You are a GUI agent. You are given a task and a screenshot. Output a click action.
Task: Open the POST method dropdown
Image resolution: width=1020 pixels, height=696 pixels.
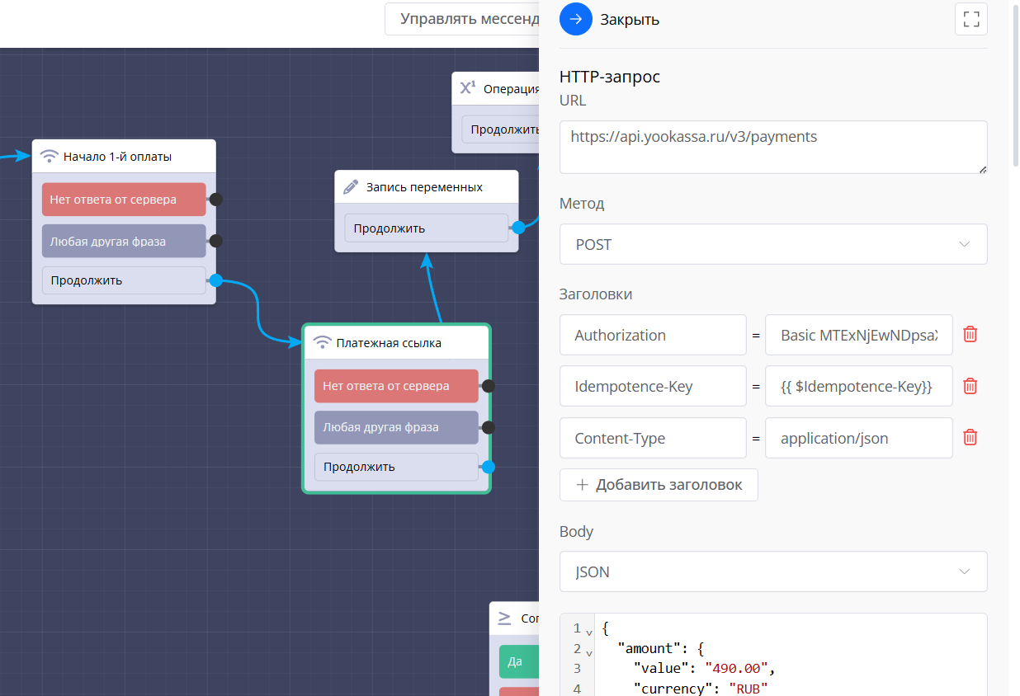[x=772, y=244]
